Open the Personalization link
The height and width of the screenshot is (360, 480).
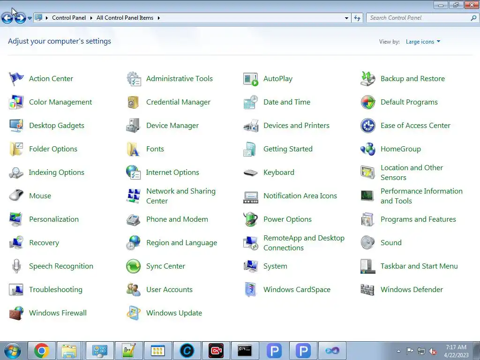click(x=54, y=219)
